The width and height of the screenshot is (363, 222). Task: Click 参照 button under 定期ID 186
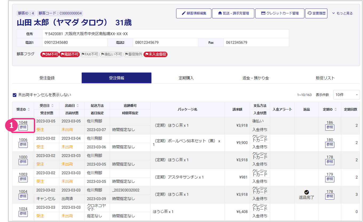[x=330, y=127]
